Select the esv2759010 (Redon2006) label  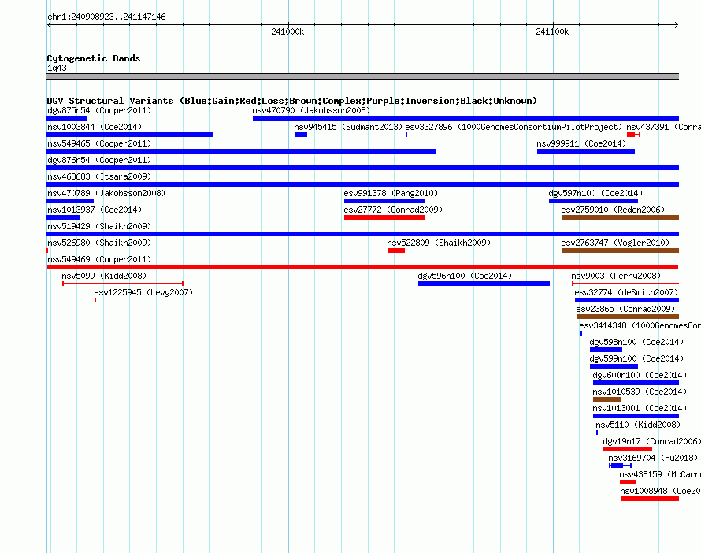click(x=613, y=210)
